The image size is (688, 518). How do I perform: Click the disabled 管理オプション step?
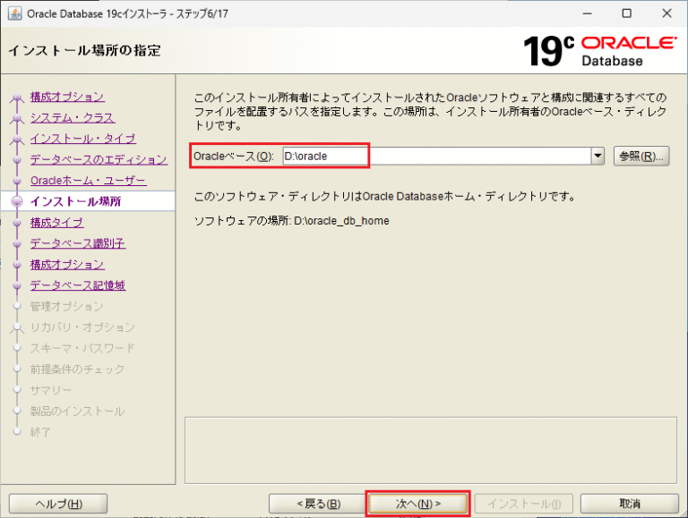(66, 306)
